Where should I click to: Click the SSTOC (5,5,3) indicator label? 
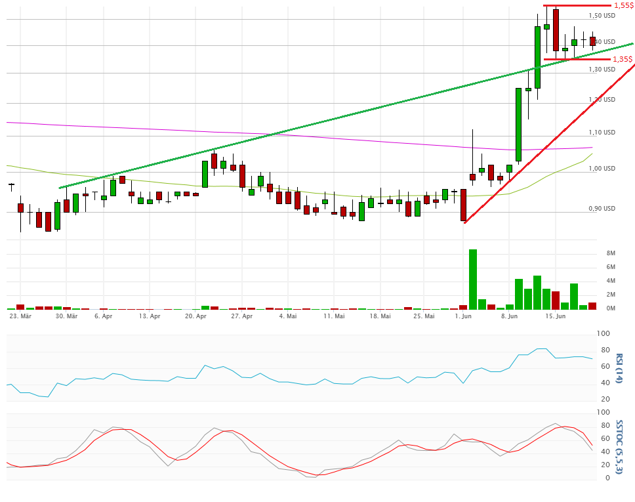(x=619, y=446)
